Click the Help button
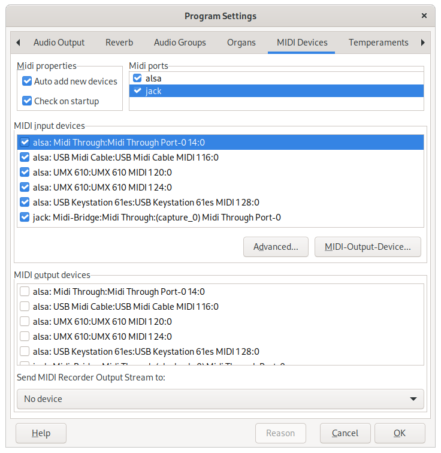The image size is (441, 453). tap(41, 433)
